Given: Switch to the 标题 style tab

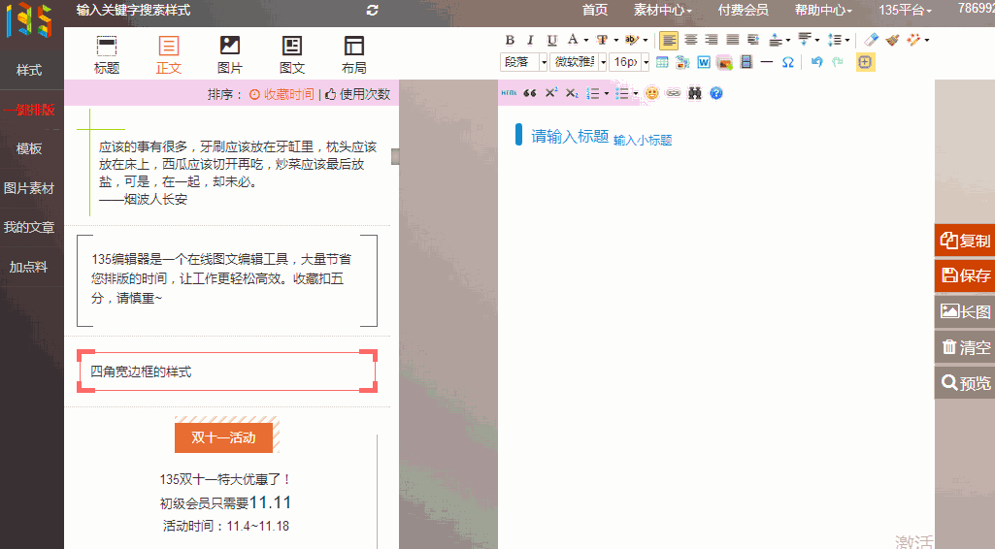Looking at the screenshot, I should tap(107, 55).
